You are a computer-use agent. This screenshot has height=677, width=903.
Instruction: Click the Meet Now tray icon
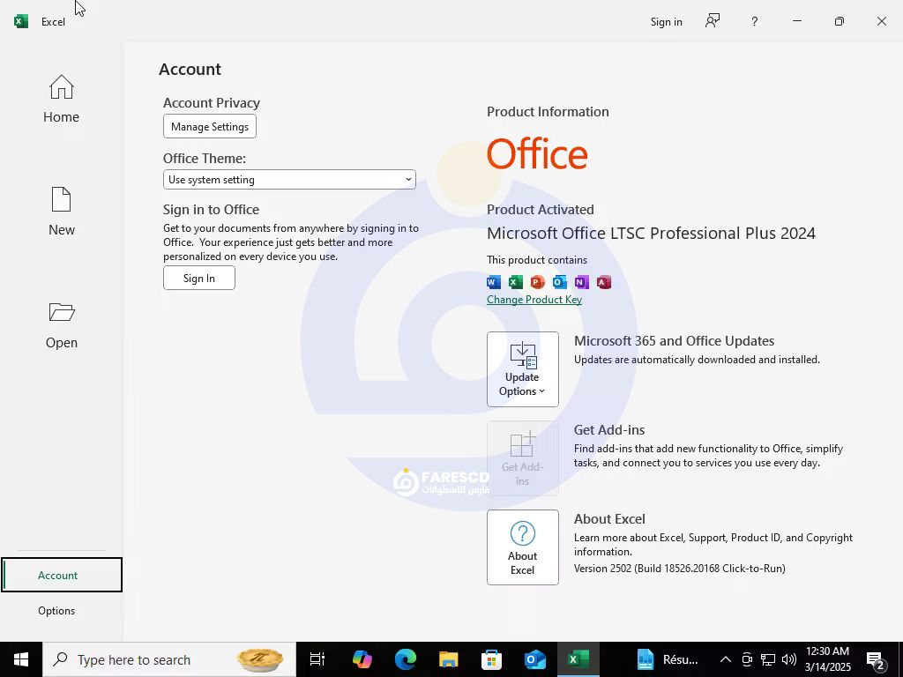pos(747,659)
